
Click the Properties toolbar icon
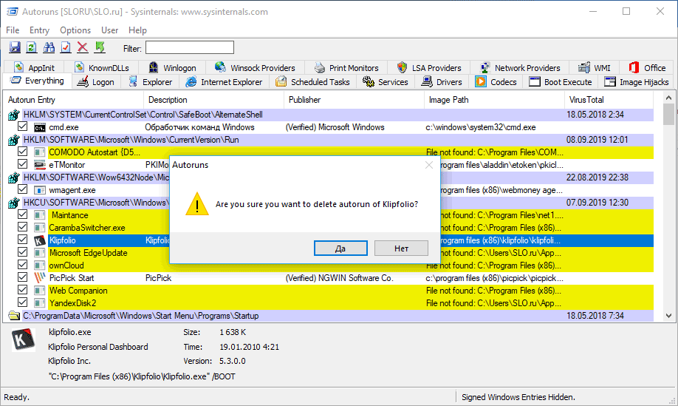pyautogui.click(x=66, y=47)
